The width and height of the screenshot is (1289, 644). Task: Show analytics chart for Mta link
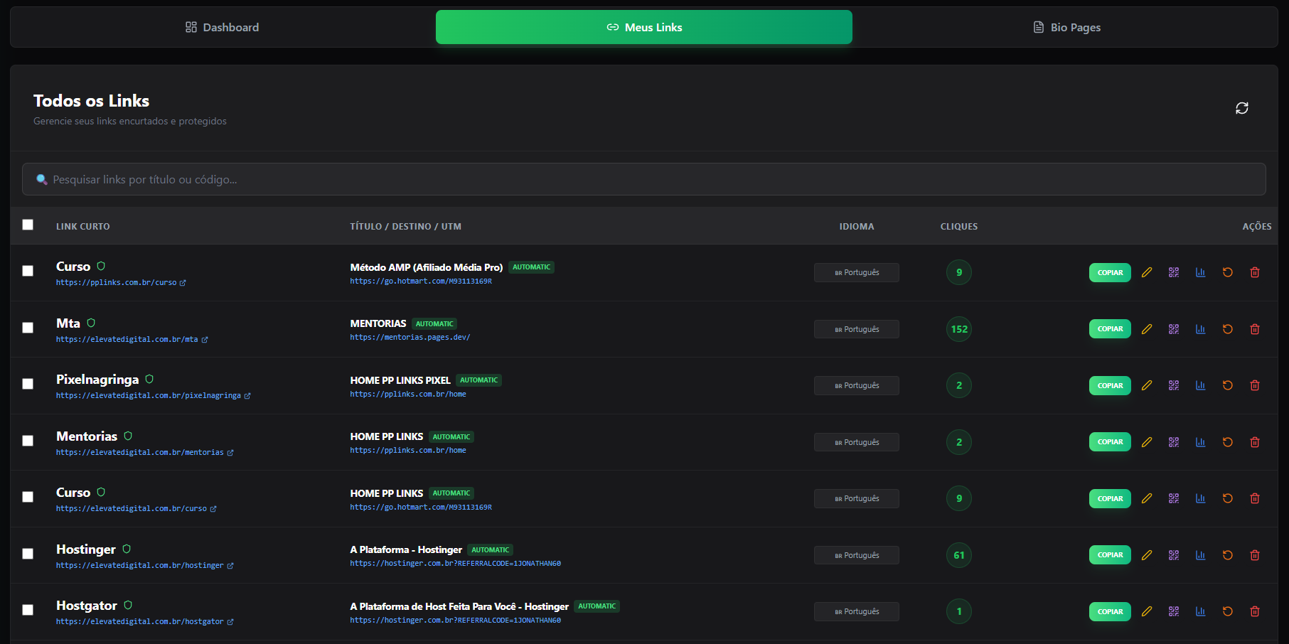click(x=1200, y=329)
